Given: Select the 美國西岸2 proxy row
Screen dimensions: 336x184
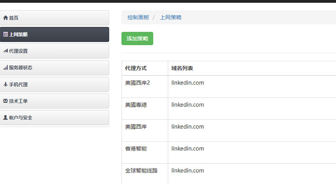Looking at the screenshot, I should pyautogui.click(x=137, y=83).
